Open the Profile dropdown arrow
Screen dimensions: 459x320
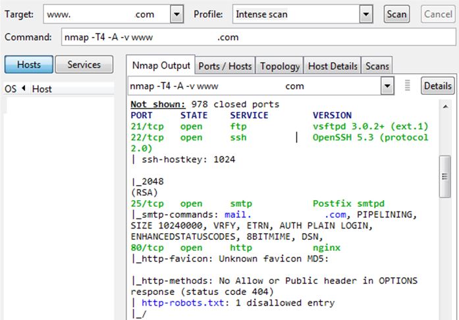point(366,14)
